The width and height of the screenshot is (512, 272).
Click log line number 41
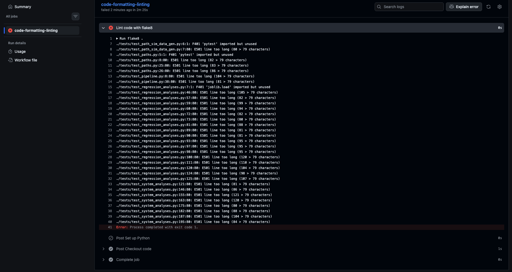click(x=110, y=227)
